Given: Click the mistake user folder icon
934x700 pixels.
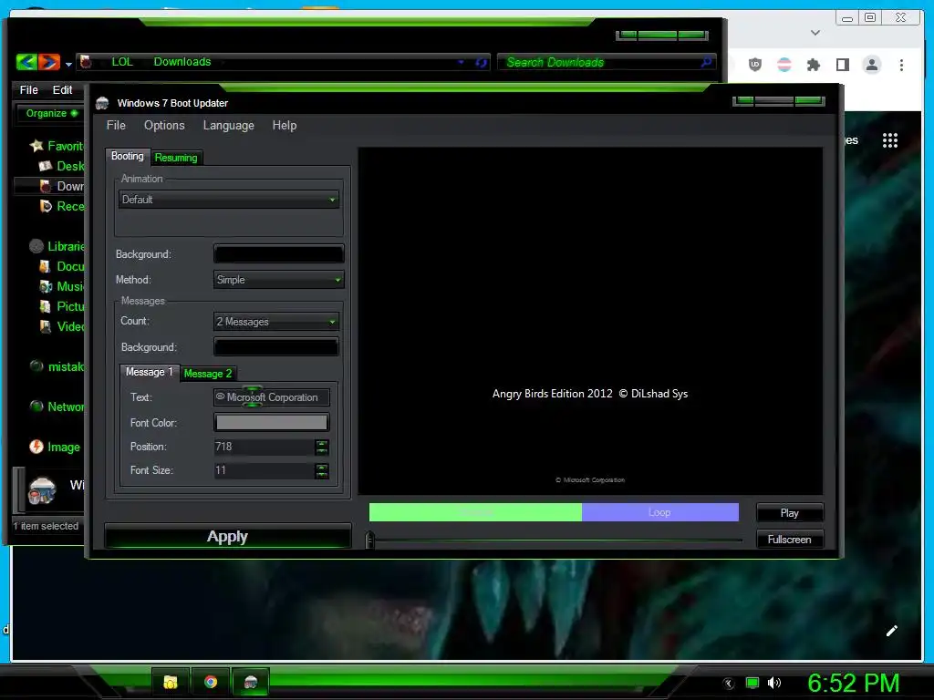Looking at the screenshot, I should 36,366.
